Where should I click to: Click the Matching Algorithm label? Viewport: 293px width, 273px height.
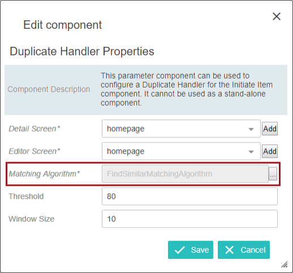[x=45, y=174]
